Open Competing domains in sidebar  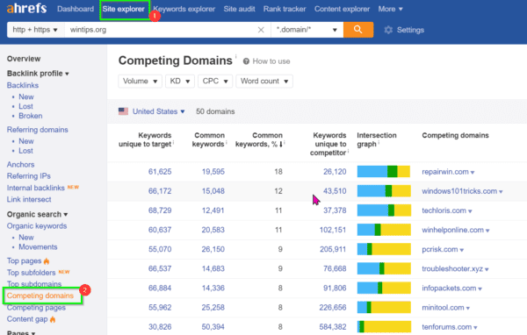40,296
